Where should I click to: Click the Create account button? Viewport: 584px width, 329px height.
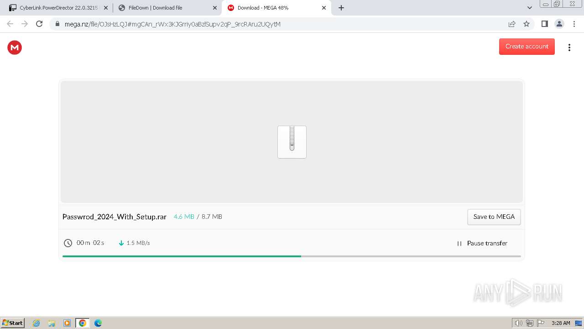(x=527, y=47)
